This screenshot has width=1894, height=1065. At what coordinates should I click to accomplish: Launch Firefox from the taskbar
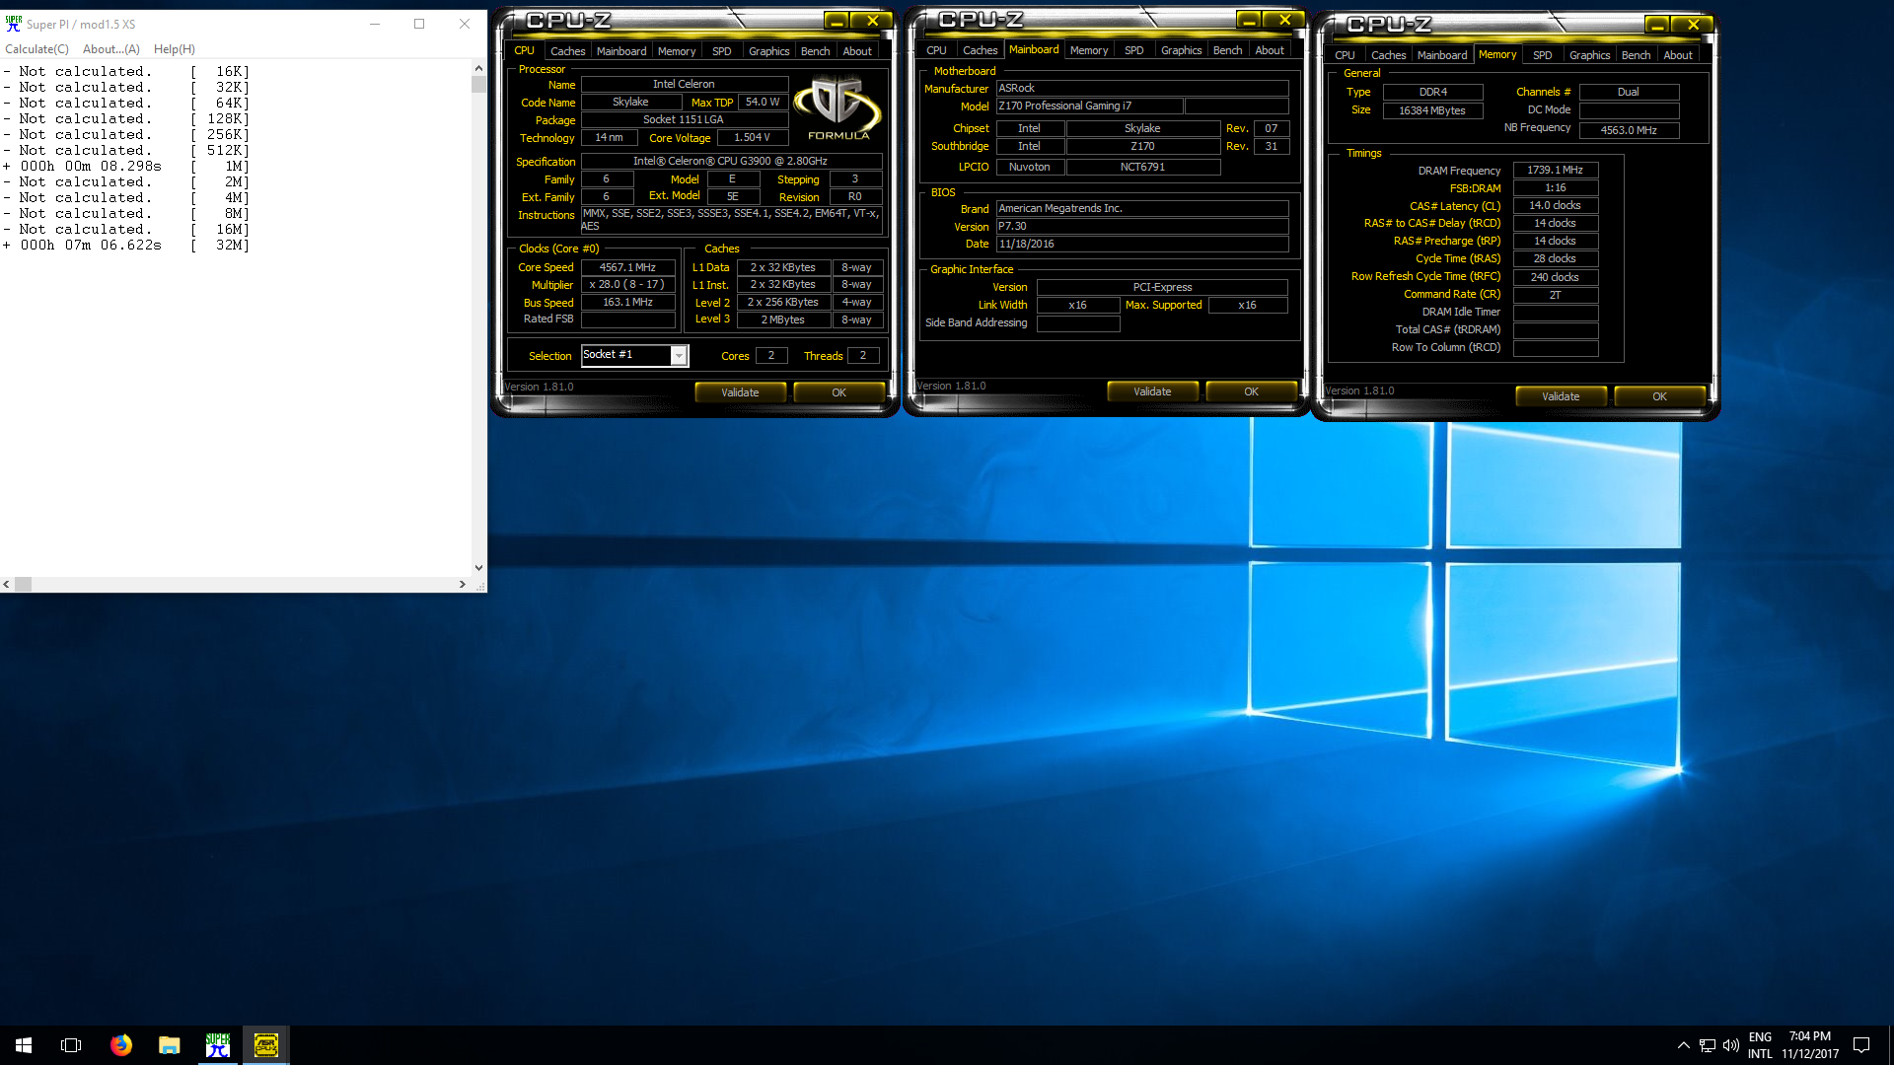tap(120, 1045)
